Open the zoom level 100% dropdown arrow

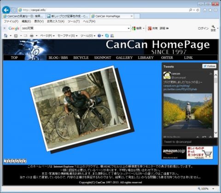[213, 189]
